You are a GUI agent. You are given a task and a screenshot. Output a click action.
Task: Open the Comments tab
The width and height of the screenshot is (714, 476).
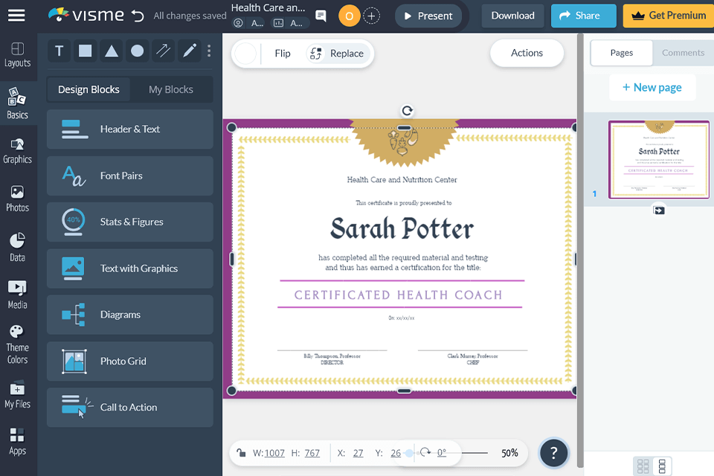pos(683,53)
